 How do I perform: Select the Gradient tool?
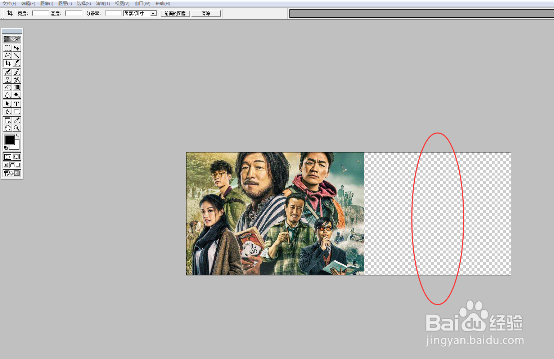tap(17, 87)
